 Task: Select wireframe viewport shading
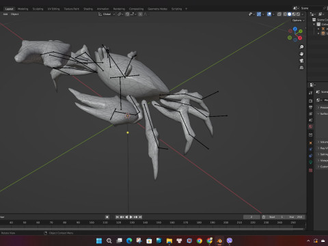click(x=285, y=14)
